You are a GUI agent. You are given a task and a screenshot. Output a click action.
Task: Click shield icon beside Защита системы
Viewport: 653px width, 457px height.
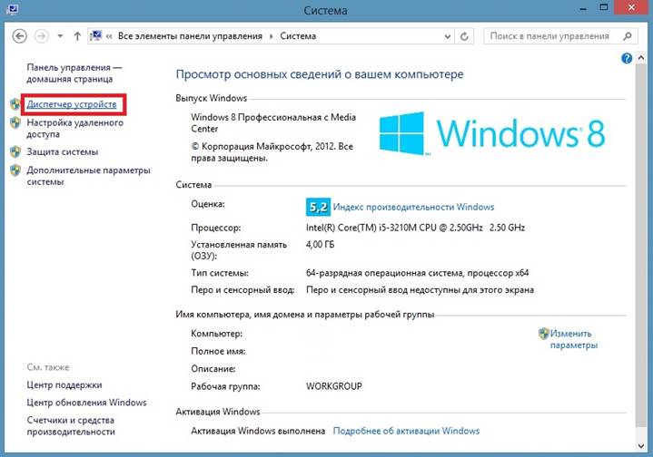pos(15,151)
